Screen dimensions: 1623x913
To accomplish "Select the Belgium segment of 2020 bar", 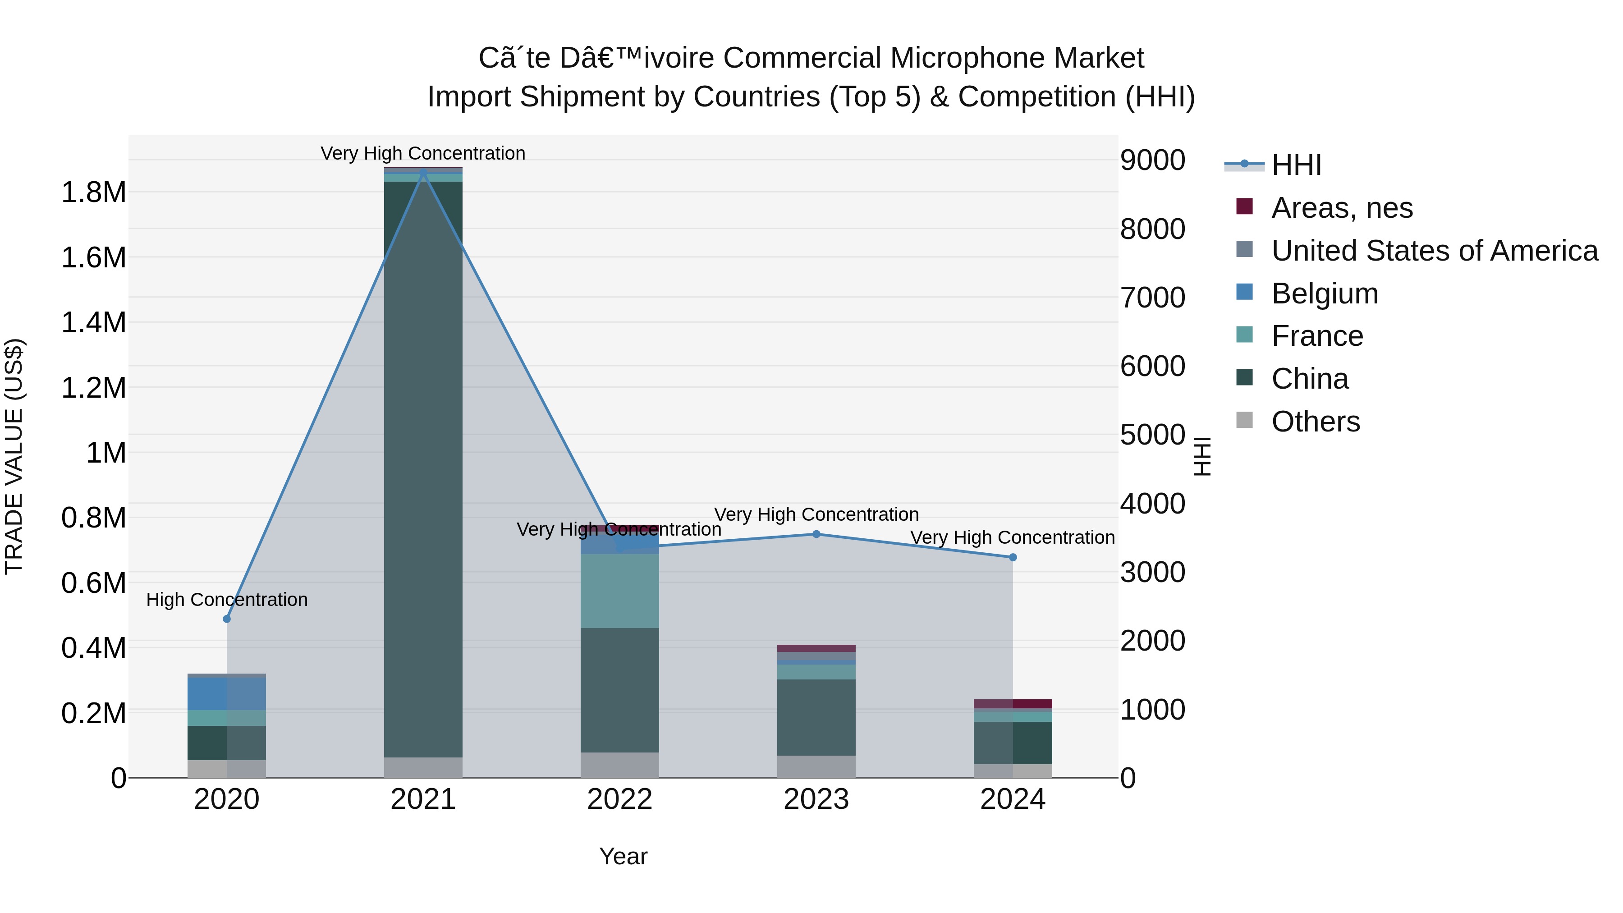I will coord(227,694).
